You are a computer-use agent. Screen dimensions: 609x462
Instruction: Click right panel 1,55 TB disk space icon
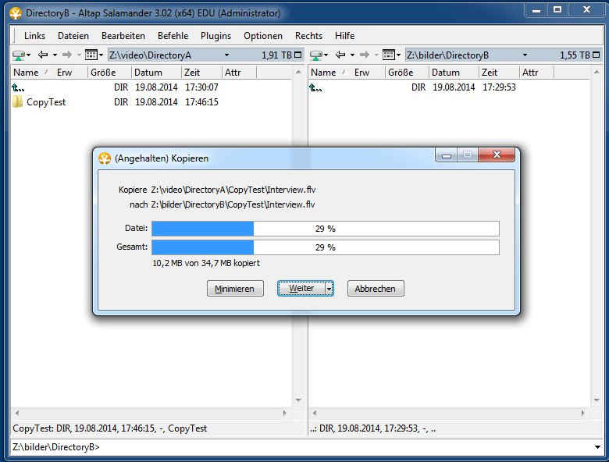click(596, 55)
